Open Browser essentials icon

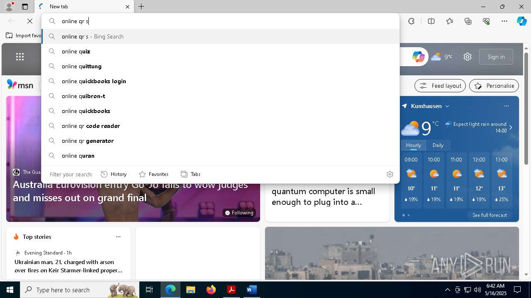point(486,21)
